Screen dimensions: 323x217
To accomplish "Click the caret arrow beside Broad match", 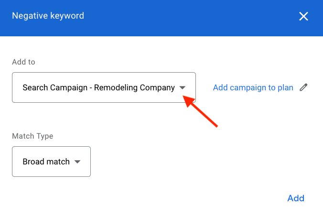I will (x=77, y=162).
